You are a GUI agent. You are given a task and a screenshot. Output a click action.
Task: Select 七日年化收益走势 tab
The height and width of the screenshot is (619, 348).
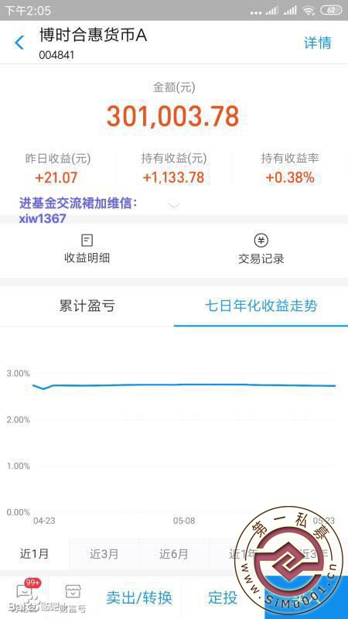point(261,306)
